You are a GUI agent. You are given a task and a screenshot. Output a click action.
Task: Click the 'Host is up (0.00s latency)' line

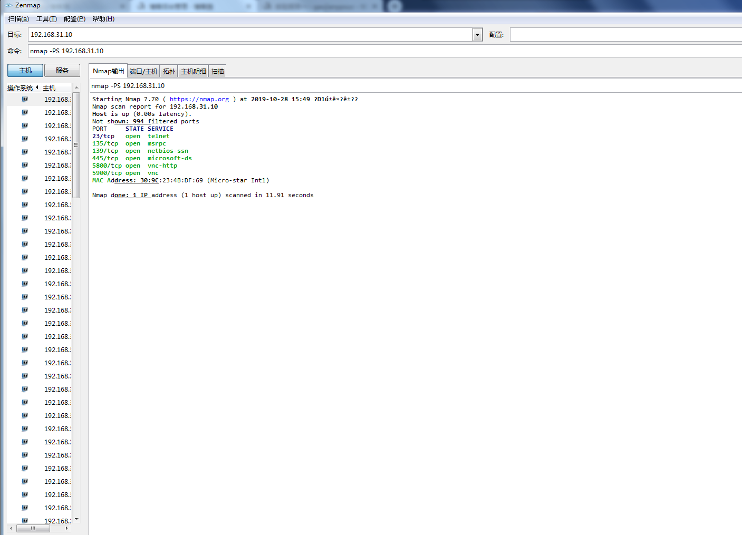coord(142,114)
